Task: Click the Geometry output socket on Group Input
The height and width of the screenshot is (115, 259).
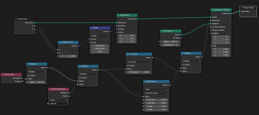Action: click(x=35, y=23)
